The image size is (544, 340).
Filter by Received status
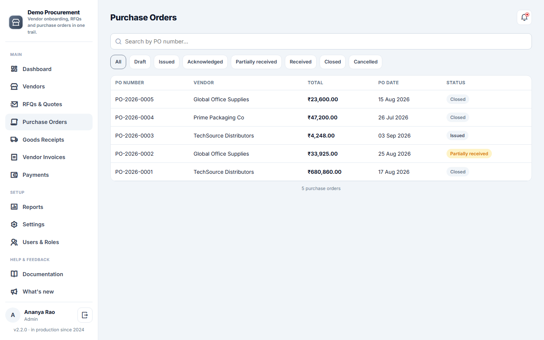[301, 62]
